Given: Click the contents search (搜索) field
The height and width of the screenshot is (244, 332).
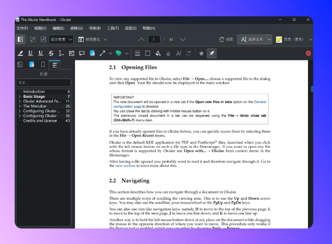Looking at the screenshot, I should [44, 83].
